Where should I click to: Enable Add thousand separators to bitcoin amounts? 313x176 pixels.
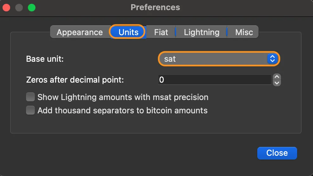(30, 110)
